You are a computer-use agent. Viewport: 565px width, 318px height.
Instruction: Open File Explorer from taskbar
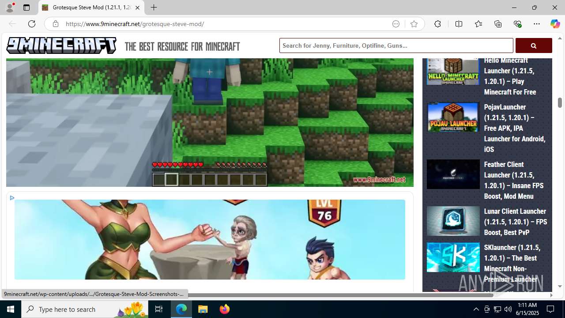tap(203, 309)
